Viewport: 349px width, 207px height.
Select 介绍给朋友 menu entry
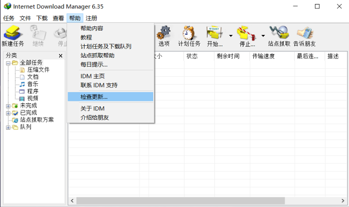(111, 118)
